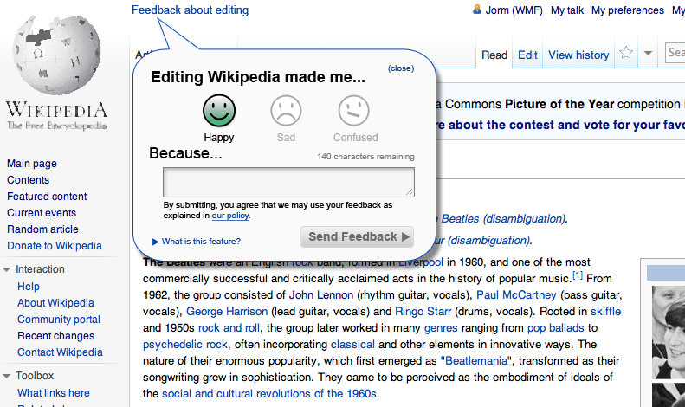Open the View history tab
The width and height of the screenshot is (685, 407).
578,55
